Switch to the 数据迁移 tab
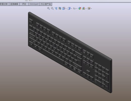 [x=4, y=4]
